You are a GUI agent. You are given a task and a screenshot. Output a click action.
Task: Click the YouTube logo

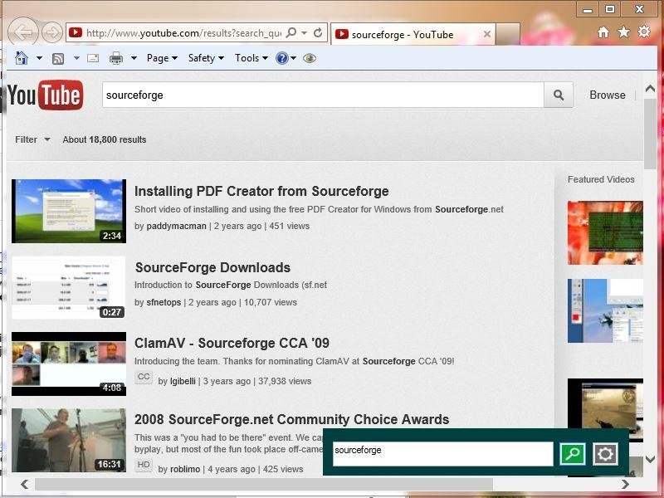coord(45,95)
